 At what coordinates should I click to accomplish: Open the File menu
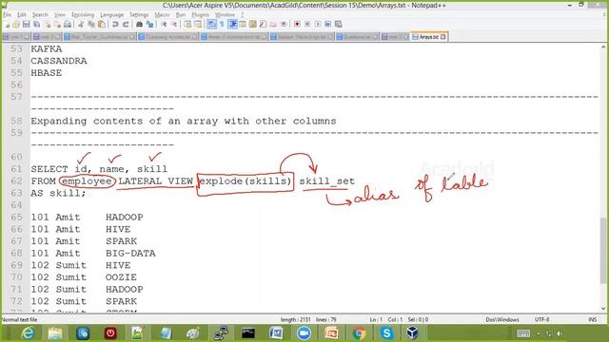point(7,15)
